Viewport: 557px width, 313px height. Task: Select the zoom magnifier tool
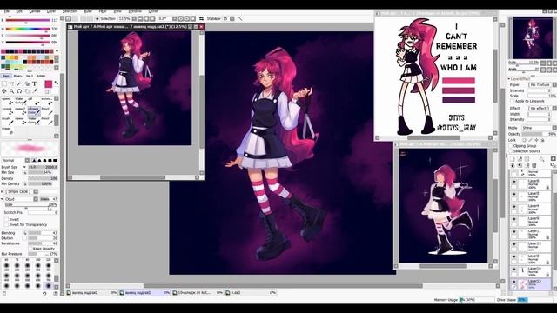(11, 90)
